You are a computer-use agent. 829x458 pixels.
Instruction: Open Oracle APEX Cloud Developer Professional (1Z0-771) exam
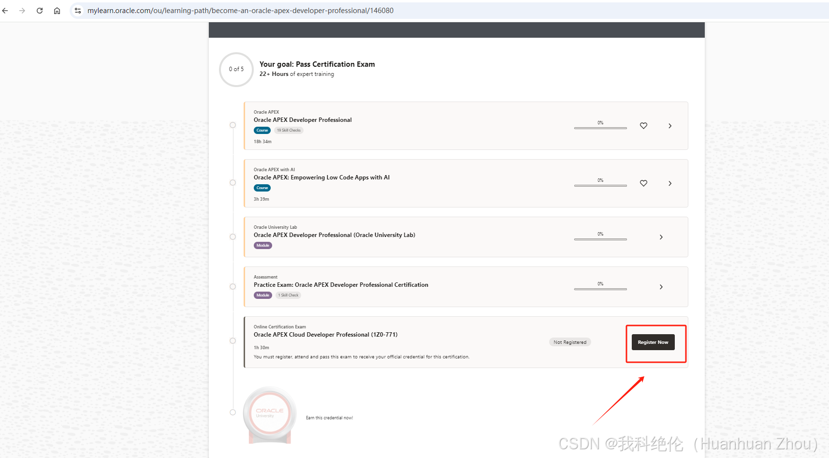pos(325,335)
